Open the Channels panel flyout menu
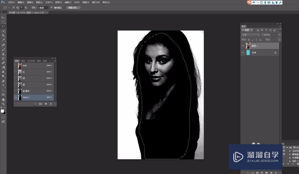This screenshot has height=174, width=299. tap(55, 61)
